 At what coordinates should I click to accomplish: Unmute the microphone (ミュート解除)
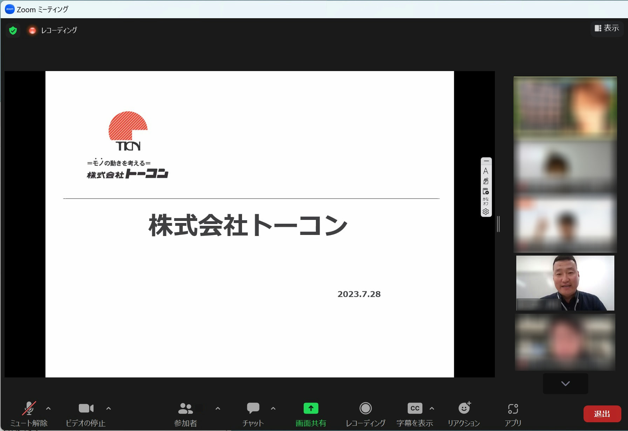click(29, 414)
